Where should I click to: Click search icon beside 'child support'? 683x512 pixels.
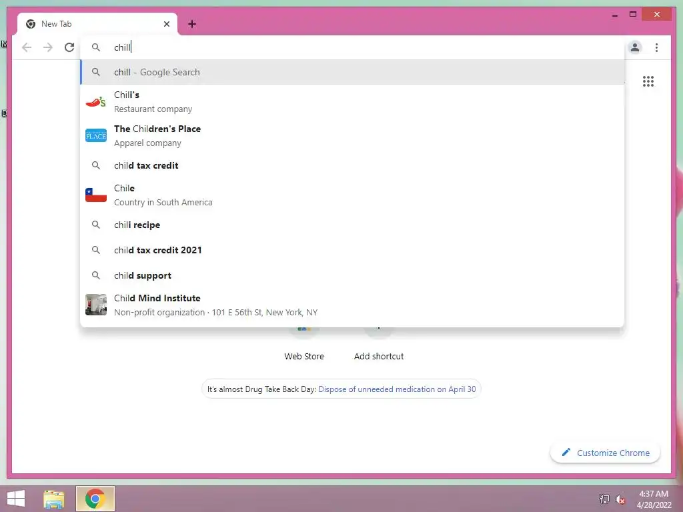point(96,275)
